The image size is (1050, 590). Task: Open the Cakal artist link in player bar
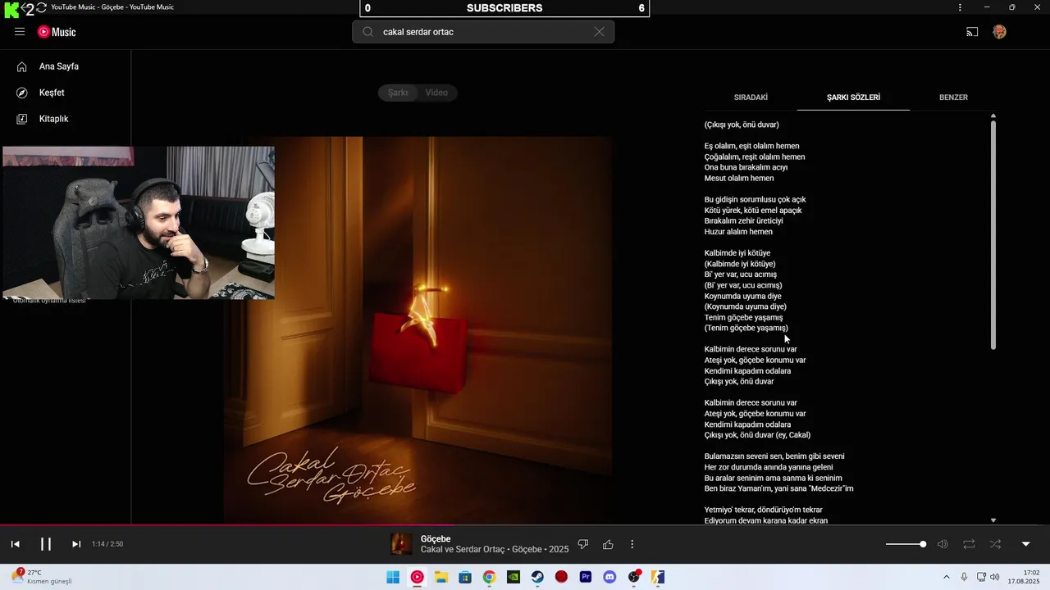432,549
